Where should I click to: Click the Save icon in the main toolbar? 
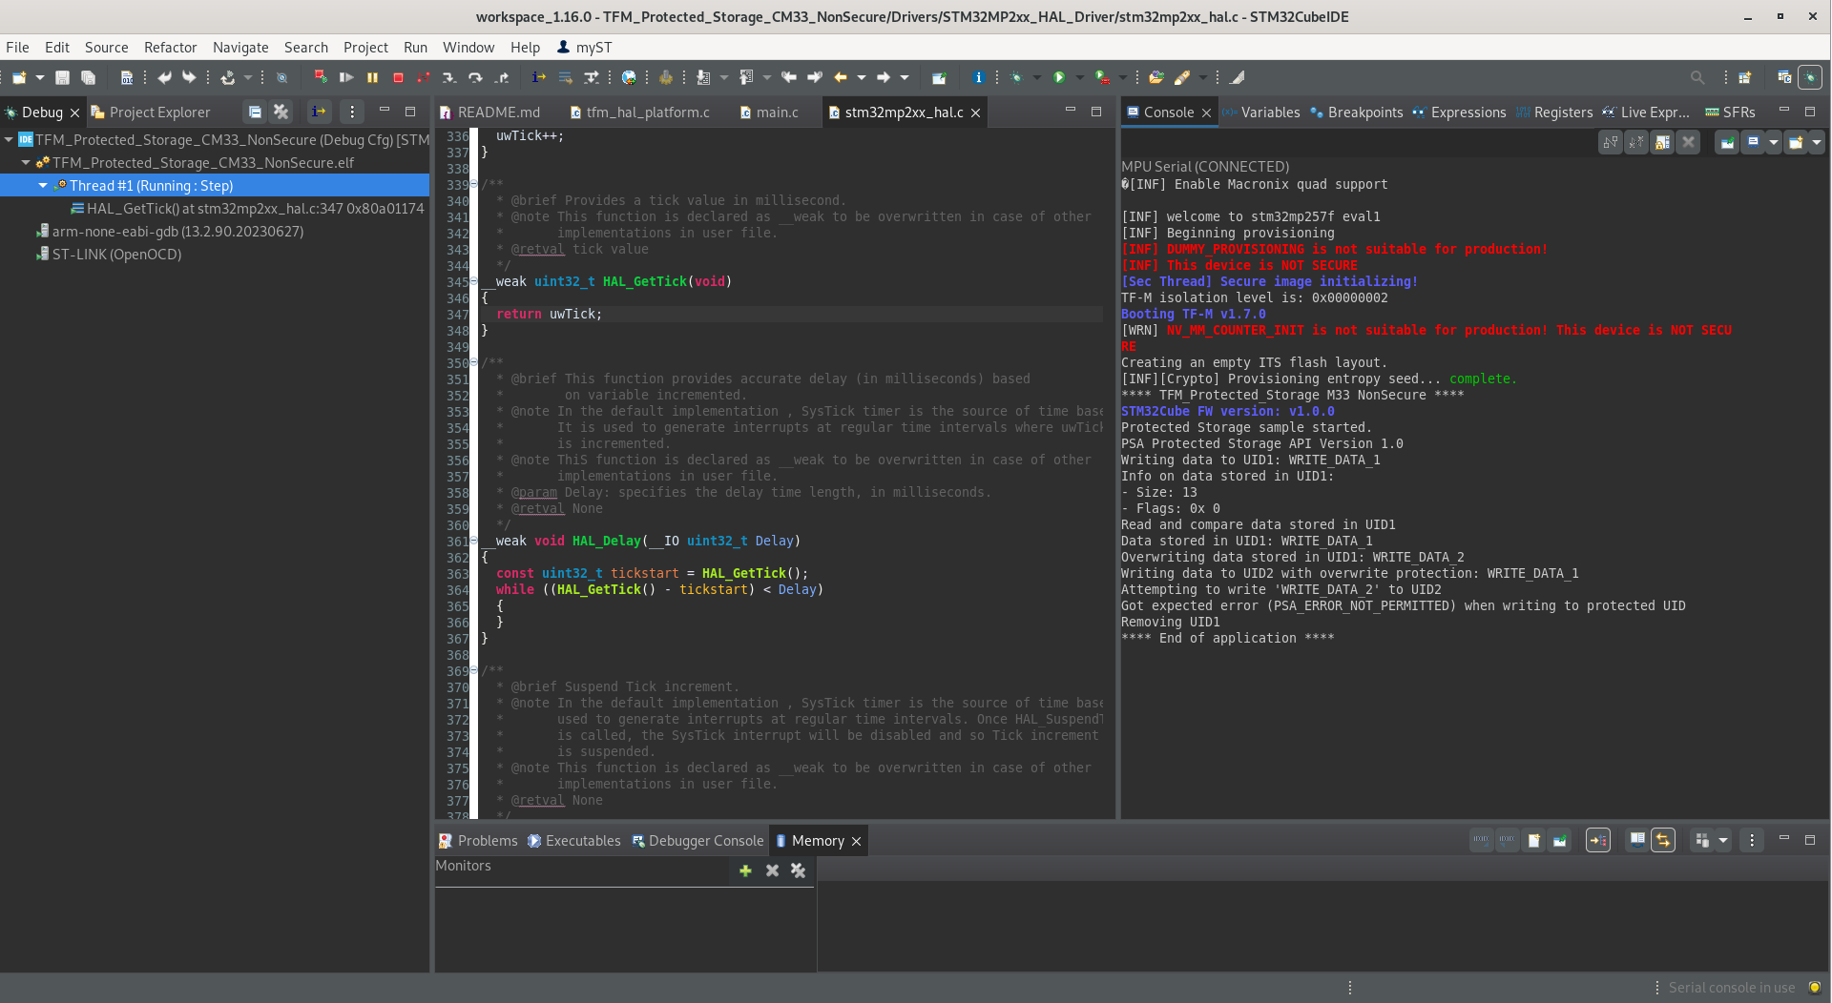tap(62, 77)
